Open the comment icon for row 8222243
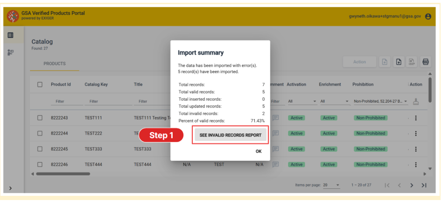441x201 pixels. click(x=275, y=118)
